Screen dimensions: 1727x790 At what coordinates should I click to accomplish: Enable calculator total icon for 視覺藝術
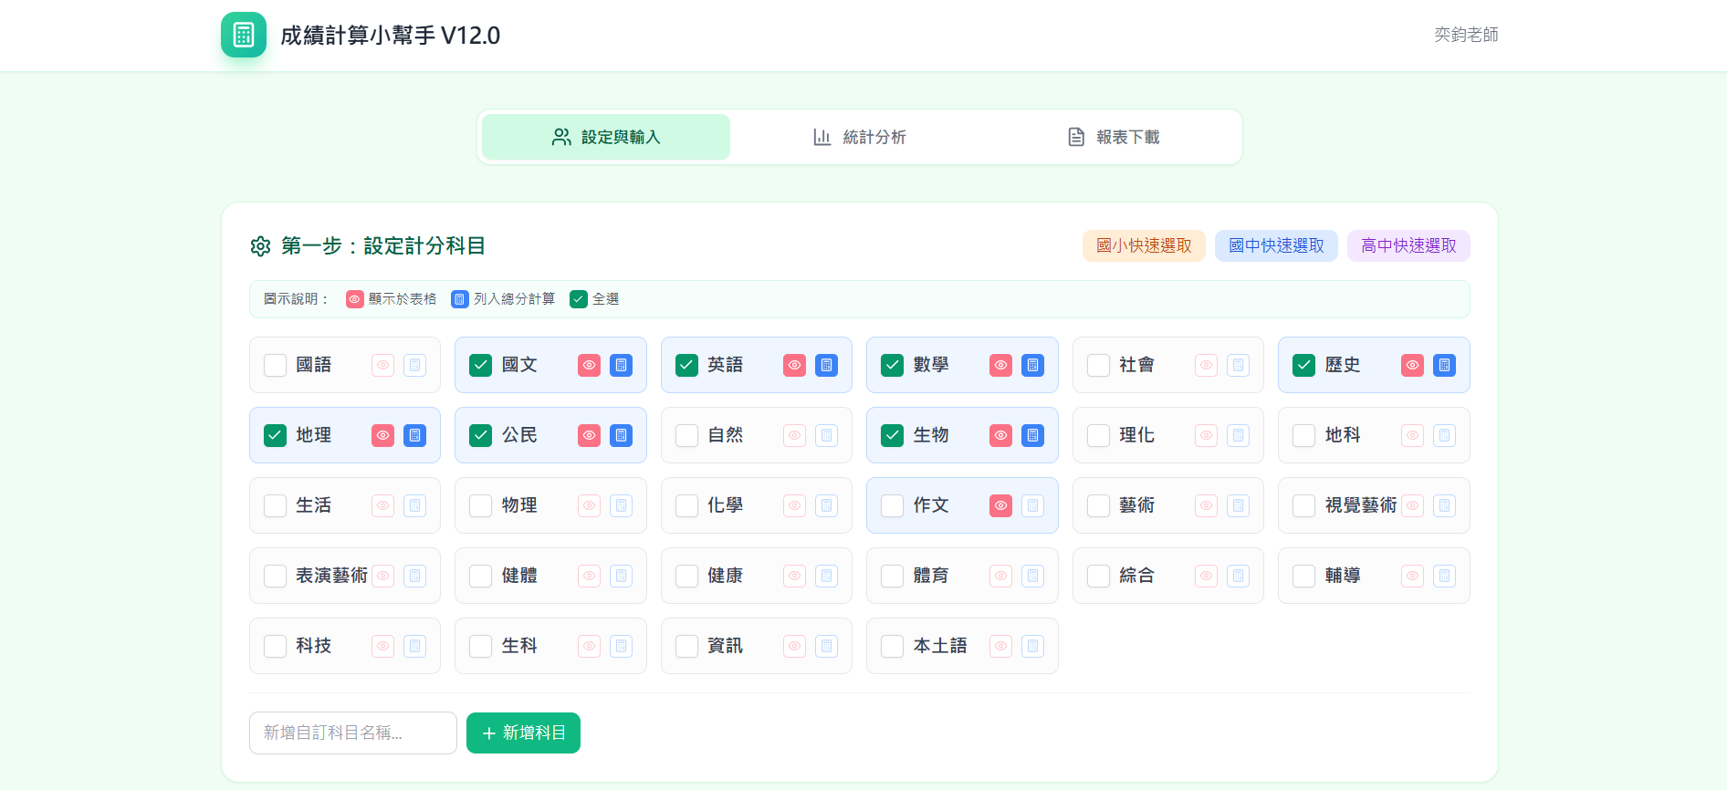point(1445,505)
